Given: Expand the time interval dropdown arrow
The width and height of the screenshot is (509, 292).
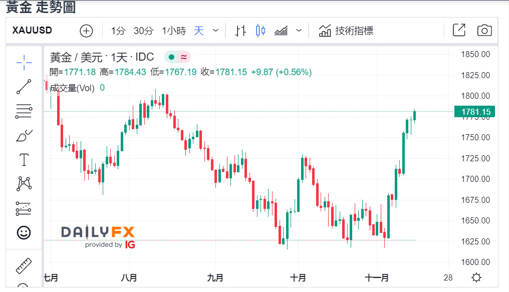Looking at the screenshot, I should pyautogui.click(x=216, y=31).
